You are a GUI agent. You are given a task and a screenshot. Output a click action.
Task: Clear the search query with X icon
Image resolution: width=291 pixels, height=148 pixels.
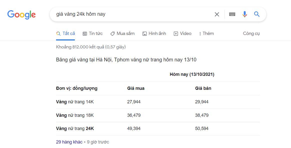pos(217,14)
